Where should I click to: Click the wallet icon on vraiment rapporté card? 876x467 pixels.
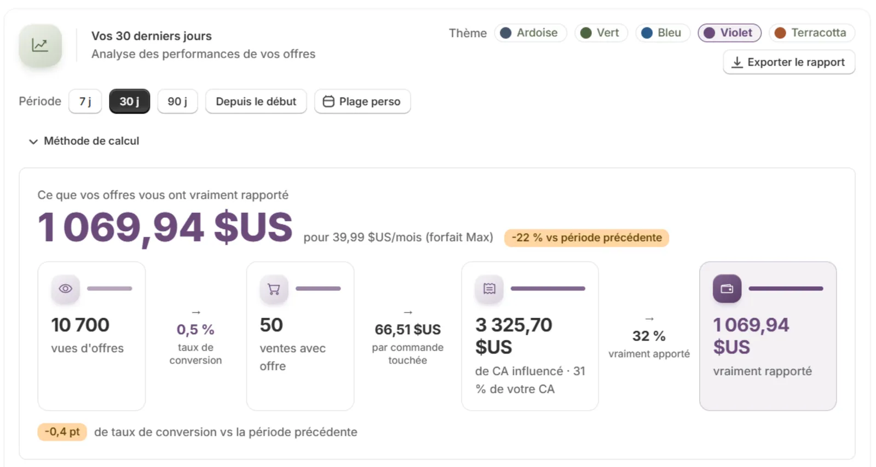(727, 288)
